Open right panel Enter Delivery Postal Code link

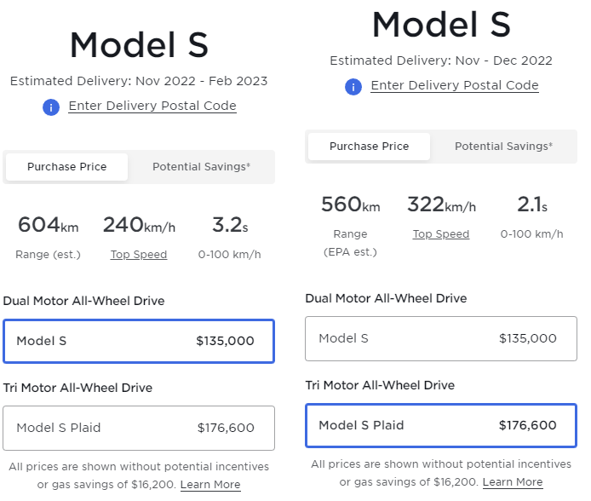[455, 85]
